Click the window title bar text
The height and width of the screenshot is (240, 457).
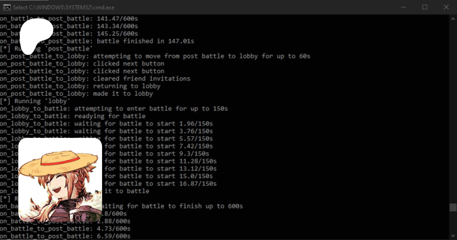click(x=63, y=7)
